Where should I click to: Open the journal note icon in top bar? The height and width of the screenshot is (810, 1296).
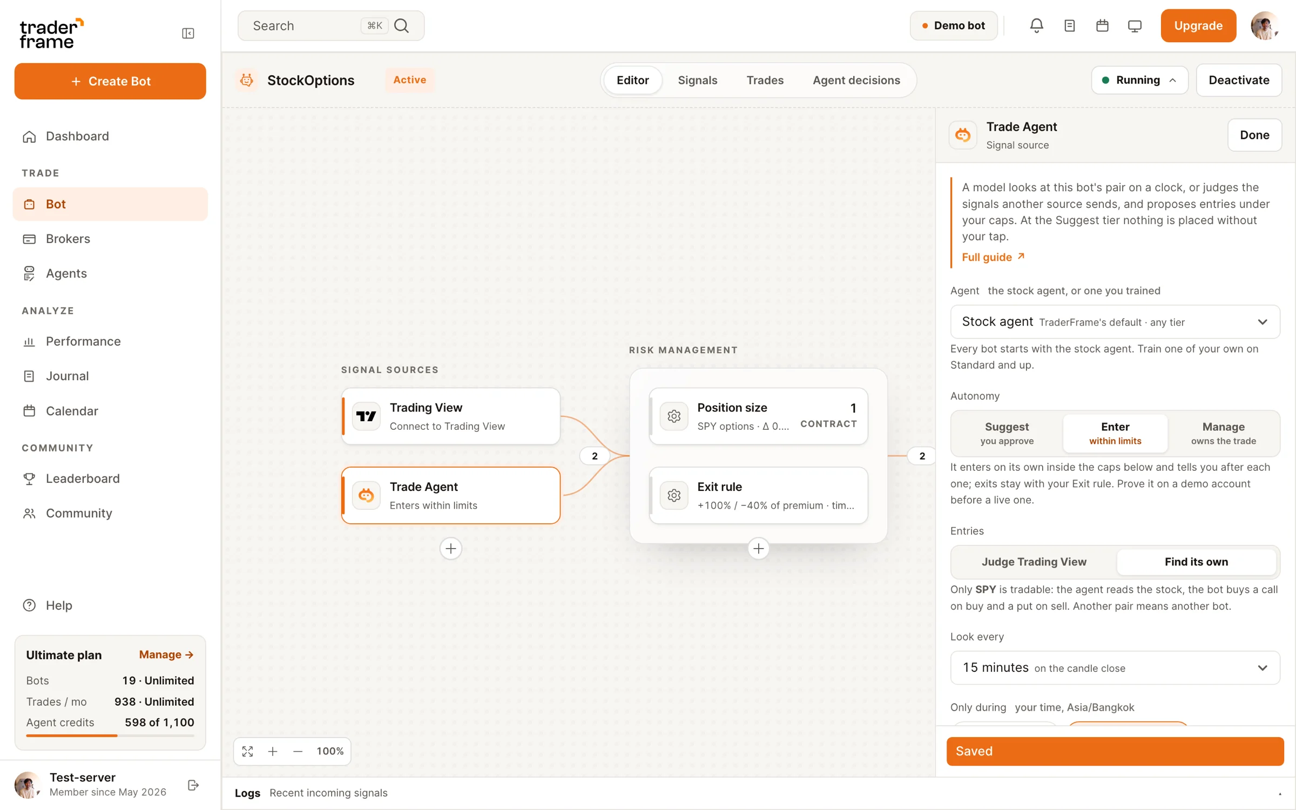(1069, 25)
